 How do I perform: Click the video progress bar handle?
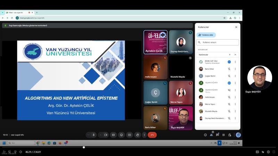coord(84,147)
